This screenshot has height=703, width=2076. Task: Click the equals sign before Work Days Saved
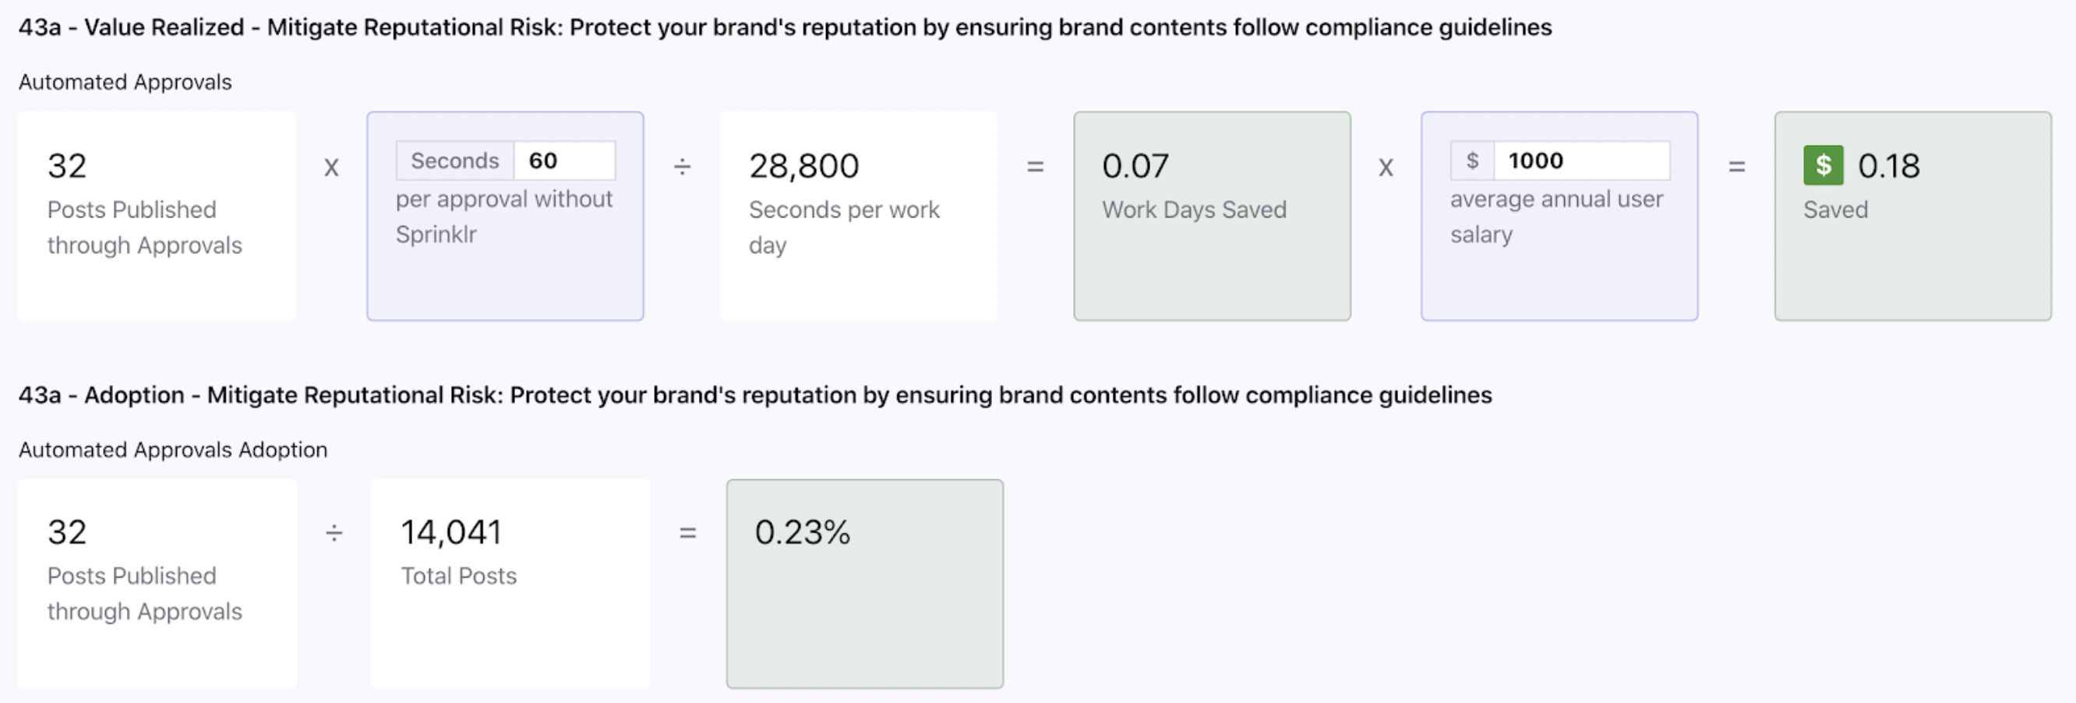click(1035, 167)
